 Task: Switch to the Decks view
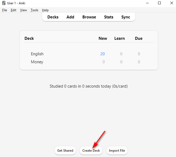[53, 17]
